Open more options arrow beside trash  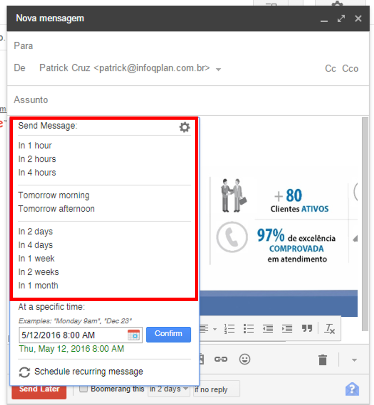[354, 360]
